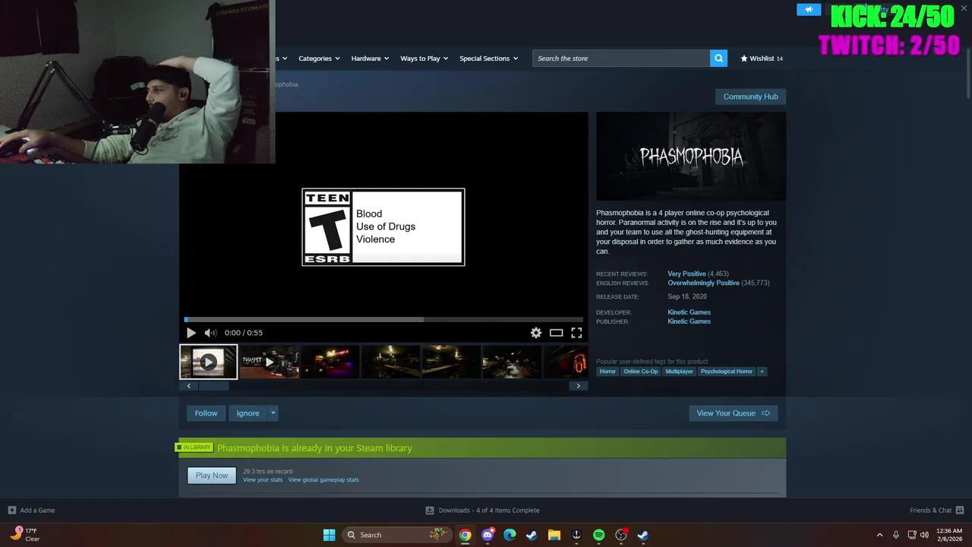Image resolution: width=972 pixels, height=547 pixels.
Task: Click the Add a Game plus icon
Action: point(11,510)
